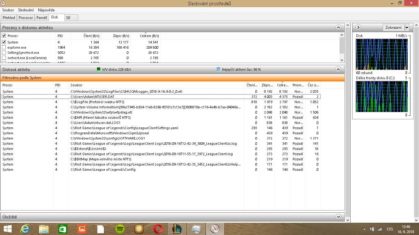
Task: Select the C:\$Mft NTFS row
Action: pyautogui.click(x=161, y=117)
